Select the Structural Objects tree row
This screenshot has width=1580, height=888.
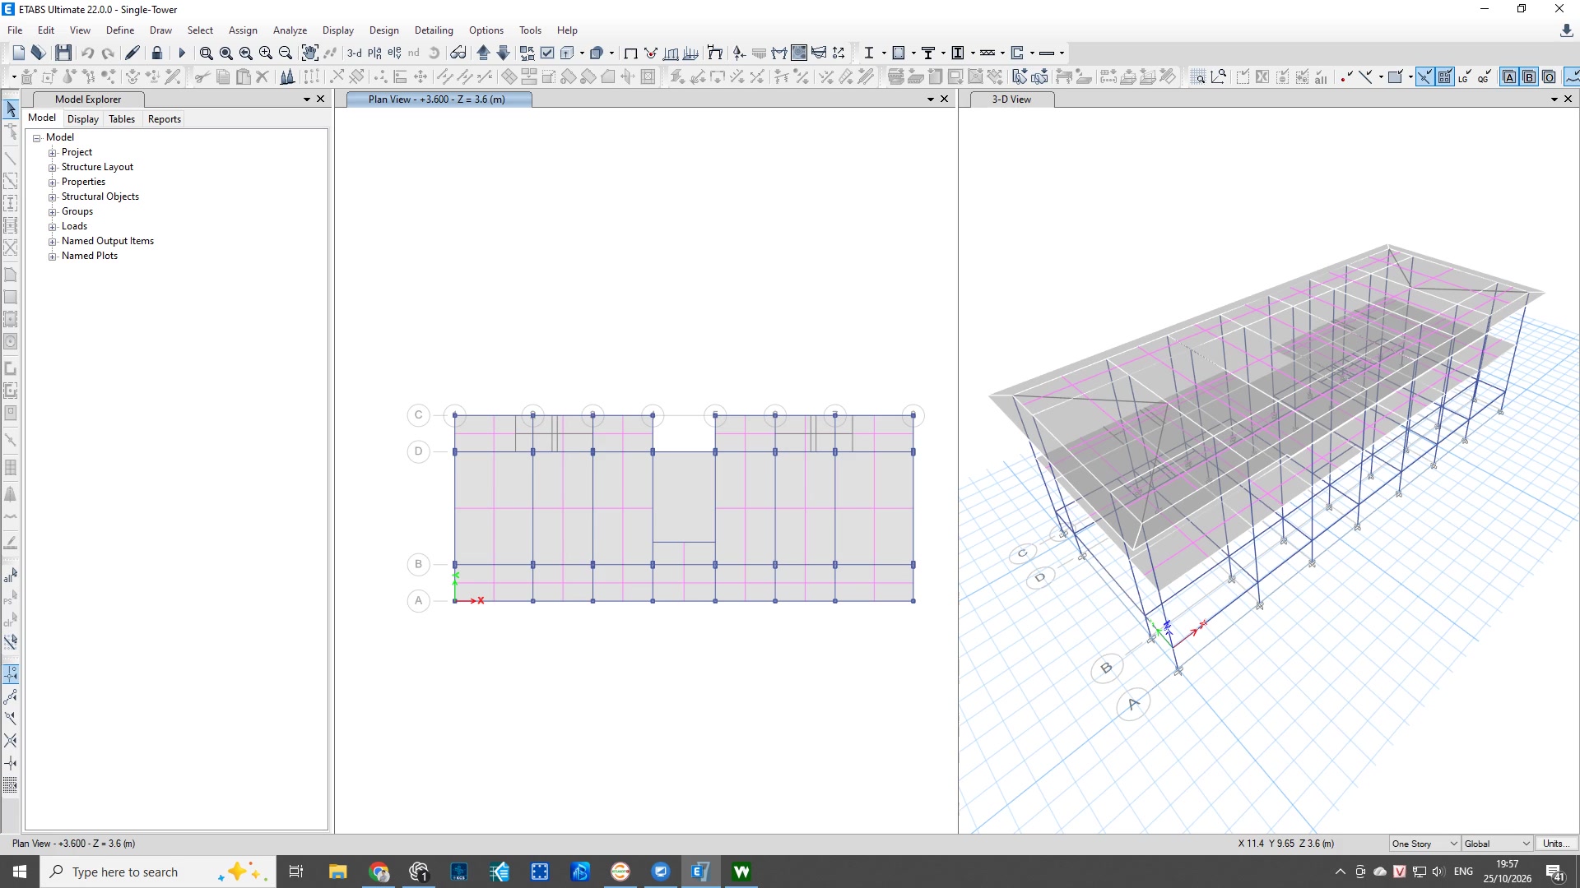[100, 197]
